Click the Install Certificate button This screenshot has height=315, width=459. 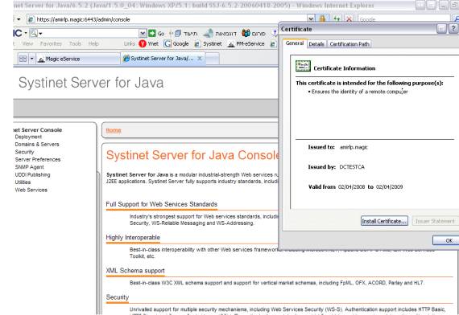coord(384,221)
